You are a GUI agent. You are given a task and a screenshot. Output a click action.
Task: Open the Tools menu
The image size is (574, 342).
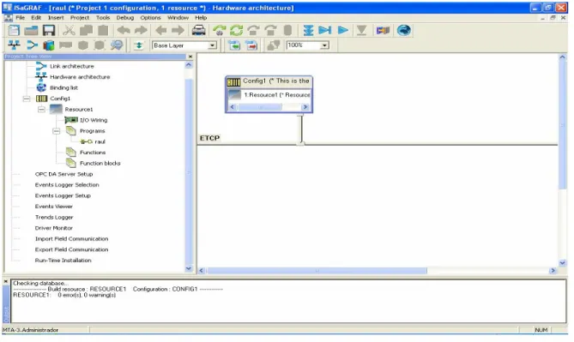103,17
